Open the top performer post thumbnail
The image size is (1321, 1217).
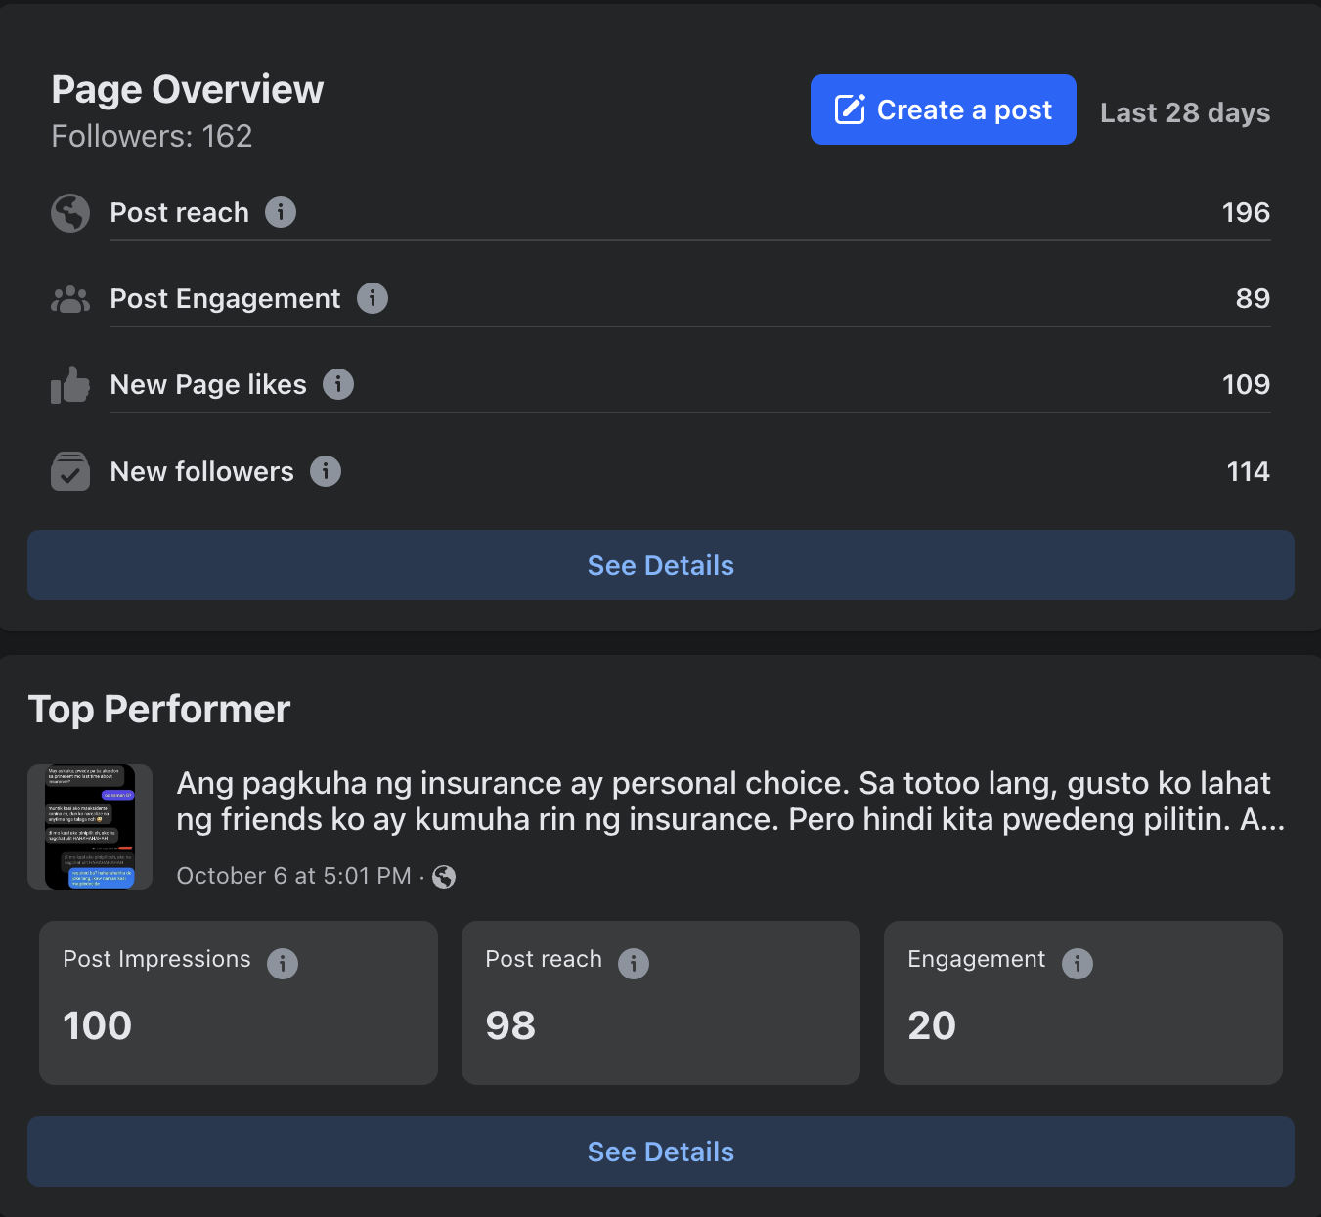[90, 827]
